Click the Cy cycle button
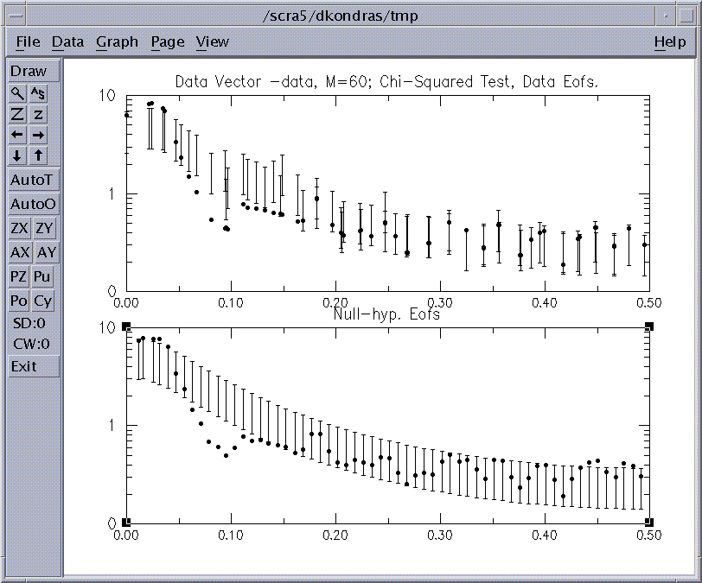 coord(42,301)
